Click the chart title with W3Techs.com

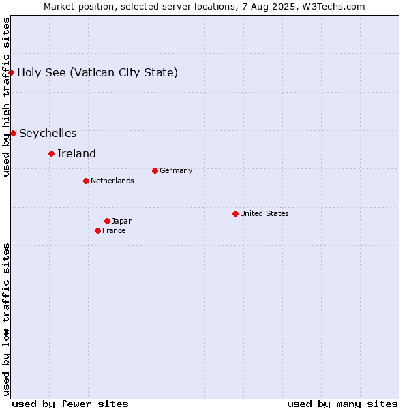pyautogui.click(x=204, y=7)
